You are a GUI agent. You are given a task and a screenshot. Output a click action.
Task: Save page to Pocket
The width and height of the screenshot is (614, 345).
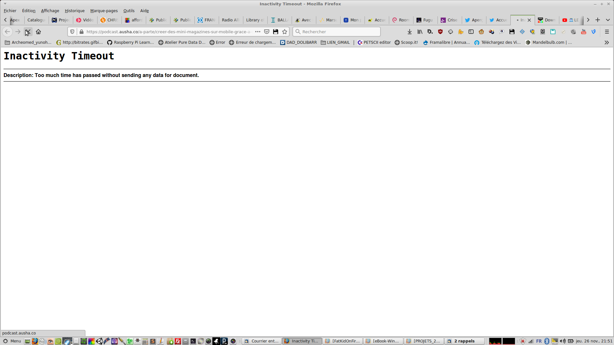[267, 32]
